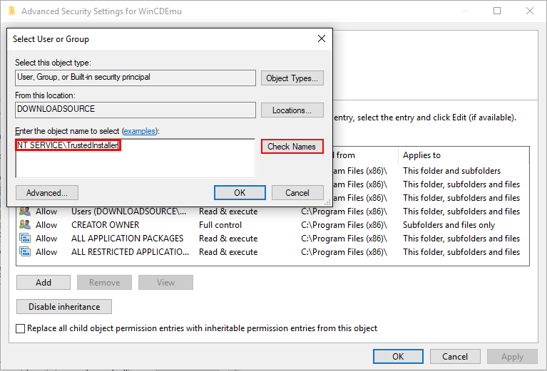Click the ALL APPLICATION PACKAGES package icon
Screen dimensions: 547x371
pos(25,239)
